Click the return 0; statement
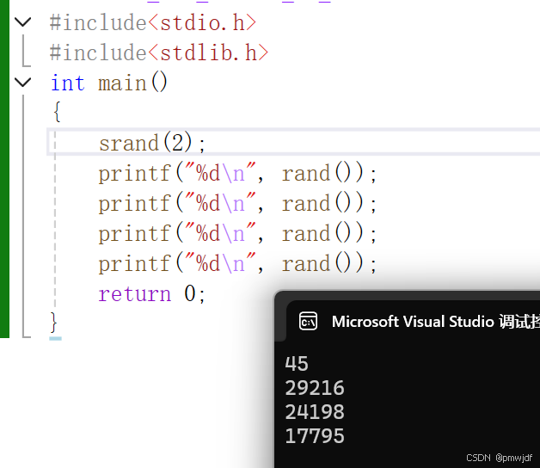This screenshot has height=468, width=540. [x=152, y=294]
